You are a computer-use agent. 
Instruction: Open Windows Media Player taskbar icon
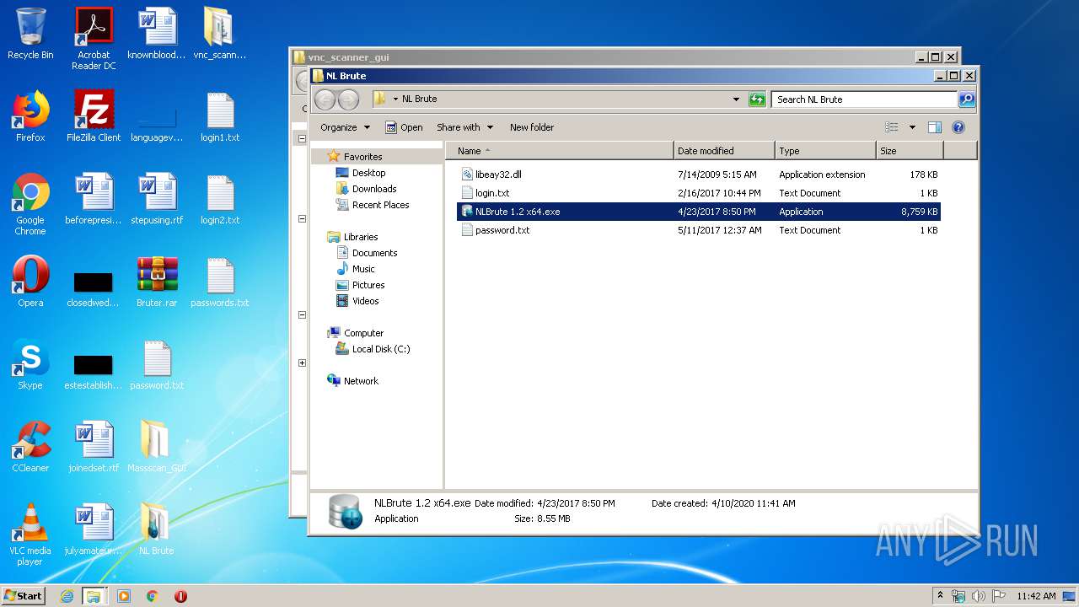[x=124, y=596]
